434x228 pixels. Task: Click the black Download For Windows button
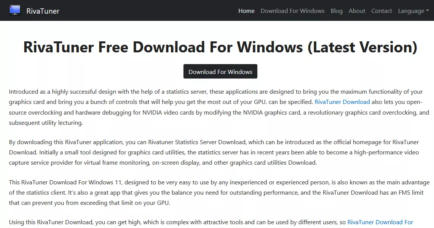click(220, 71)
